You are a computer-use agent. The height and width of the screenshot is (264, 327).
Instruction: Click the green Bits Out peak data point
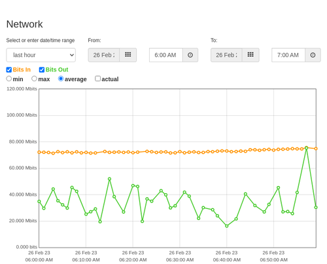(306, 148)
